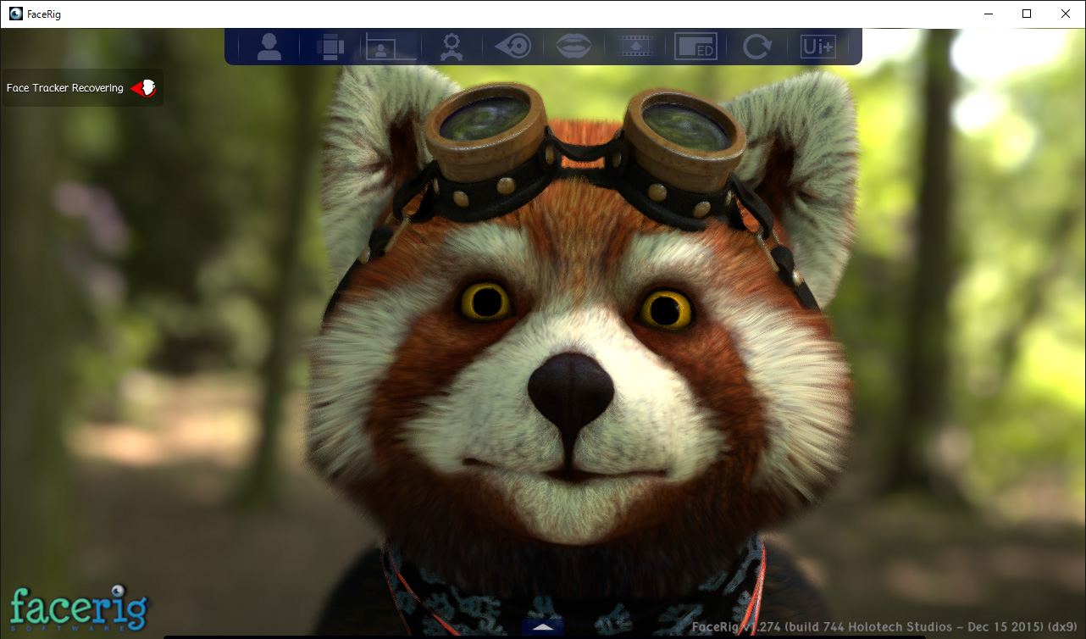Viewport: 1086px width, 639px height.
Task: Switch to advanced UI with Ui+ icon
Action: click(817, 47)
